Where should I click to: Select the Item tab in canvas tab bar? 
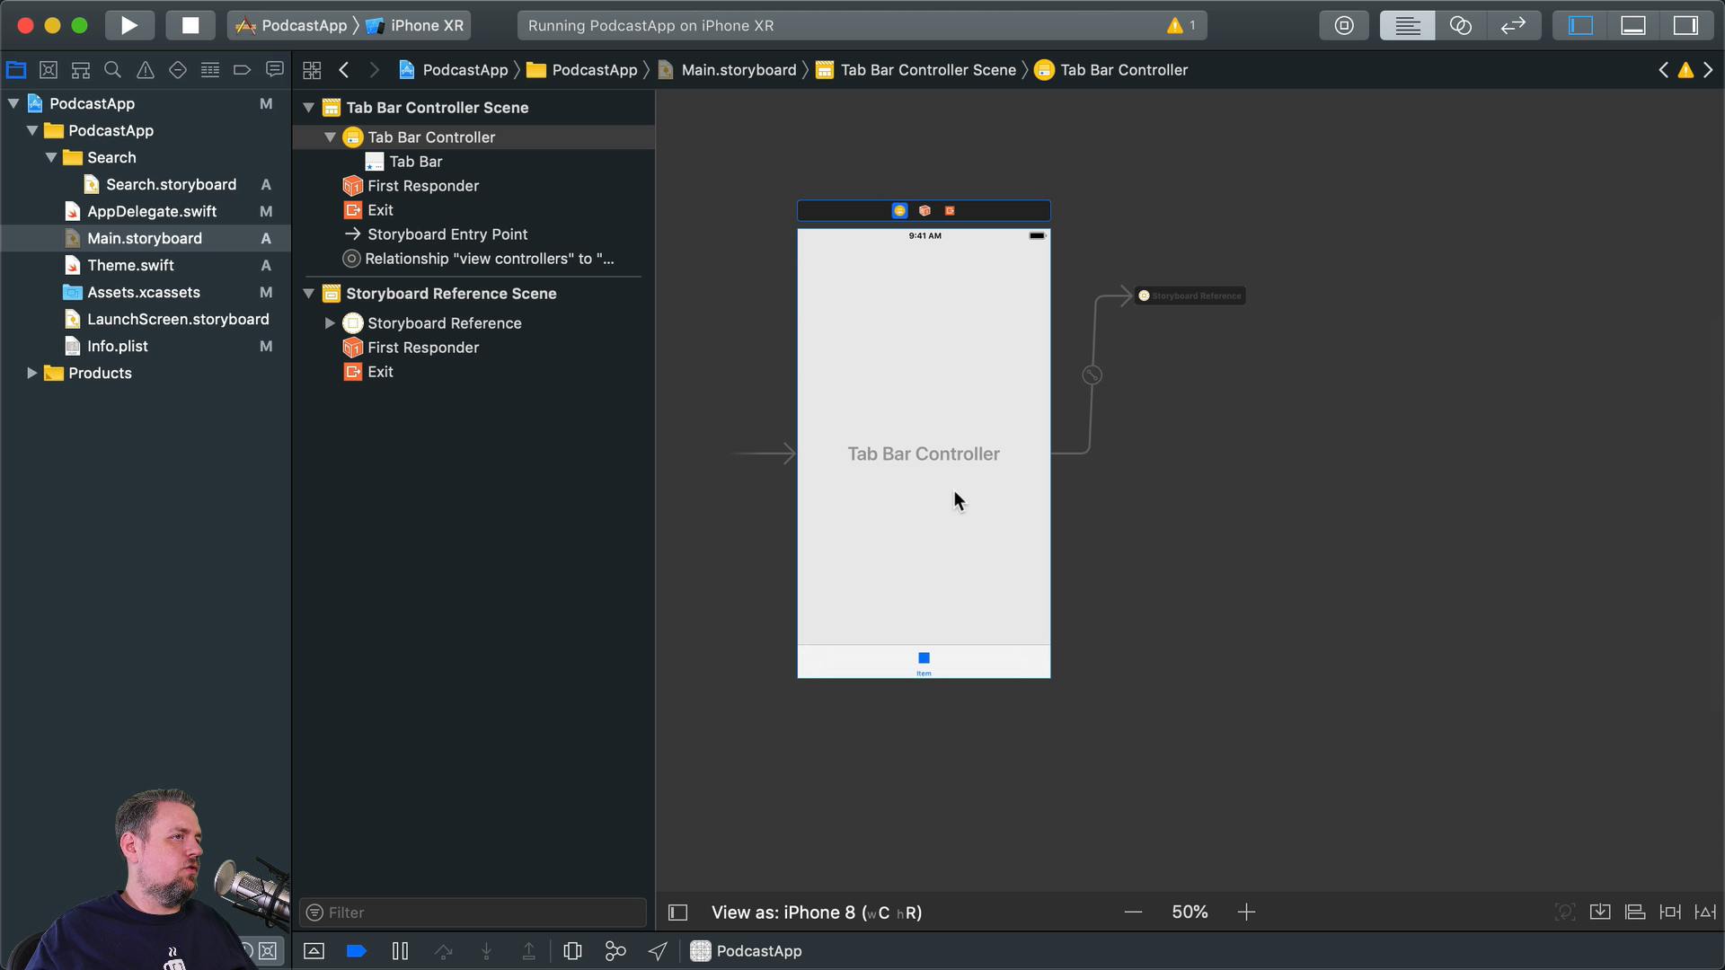click(x=924, y=664)
